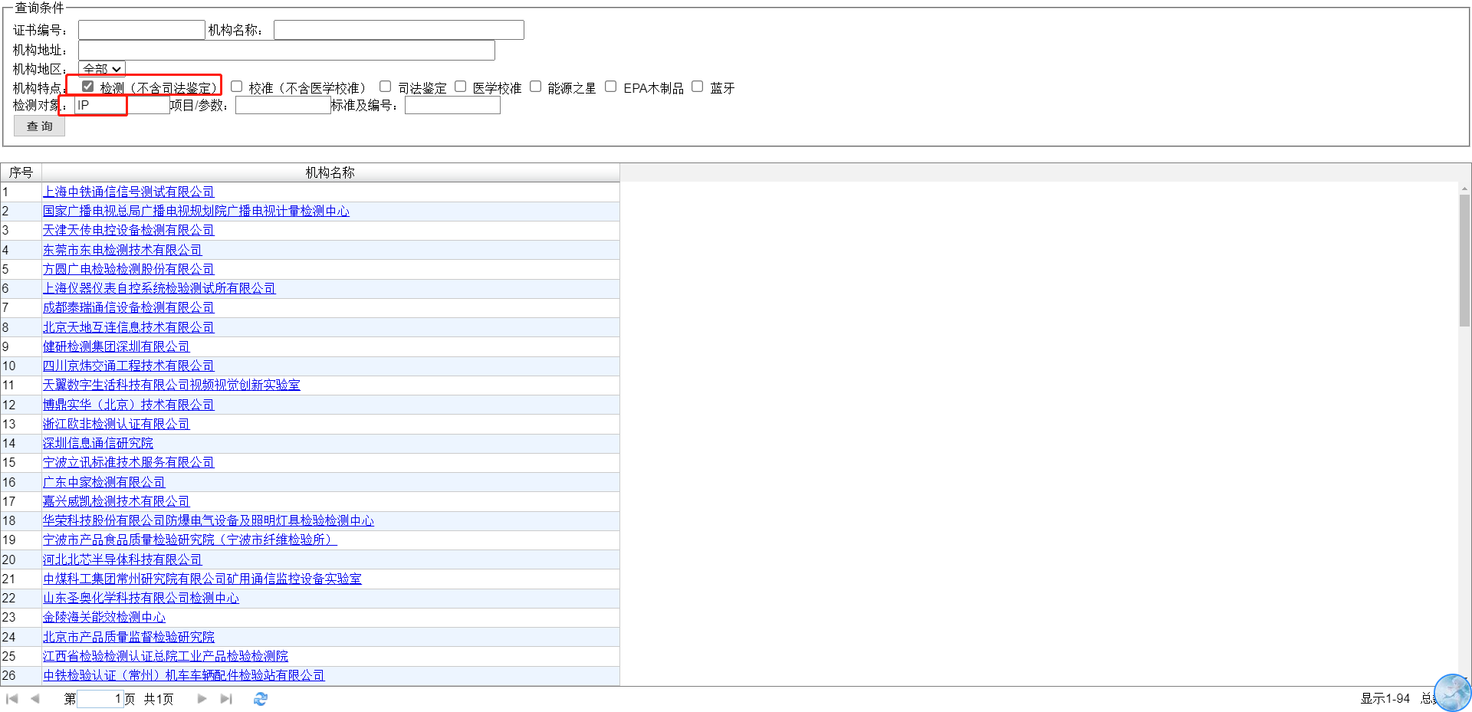Viewport: 1472px width, 712px height.
Task: Focus the 证书编号 input field
Action: coord(142,30)
